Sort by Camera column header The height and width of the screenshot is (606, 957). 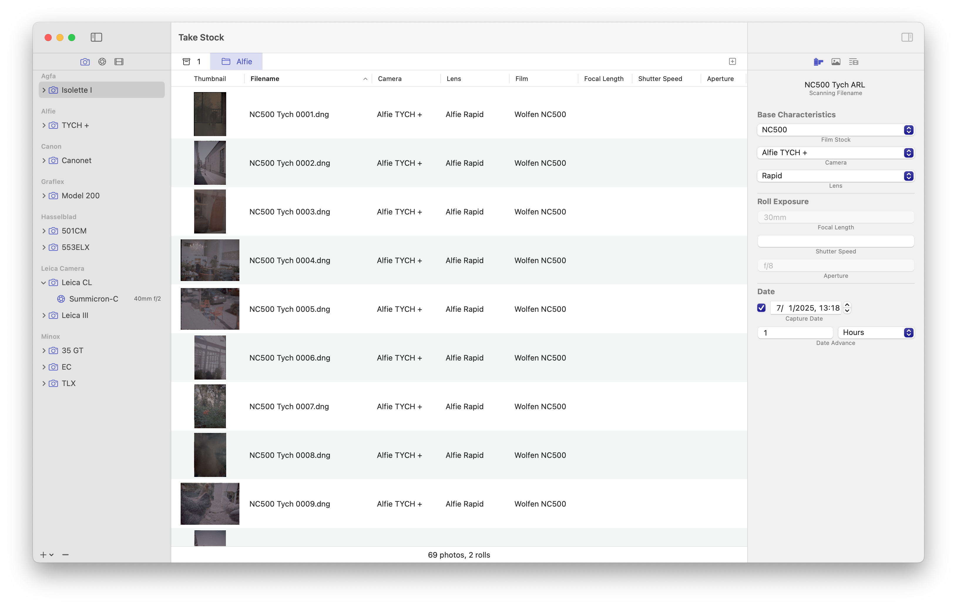click(406, 79)
